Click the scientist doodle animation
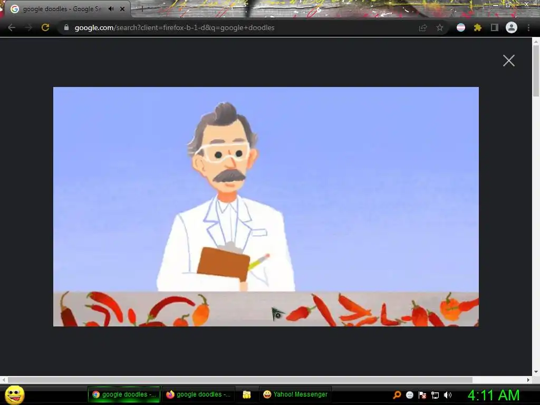 [266, 207]
